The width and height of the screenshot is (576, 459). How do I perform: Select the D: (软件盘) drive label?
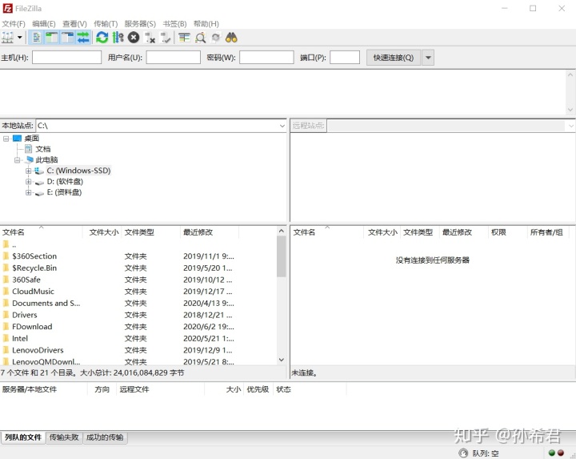(65, 182)
